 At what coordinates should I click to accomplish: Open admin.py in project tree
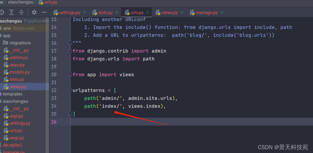click(19, 58)
